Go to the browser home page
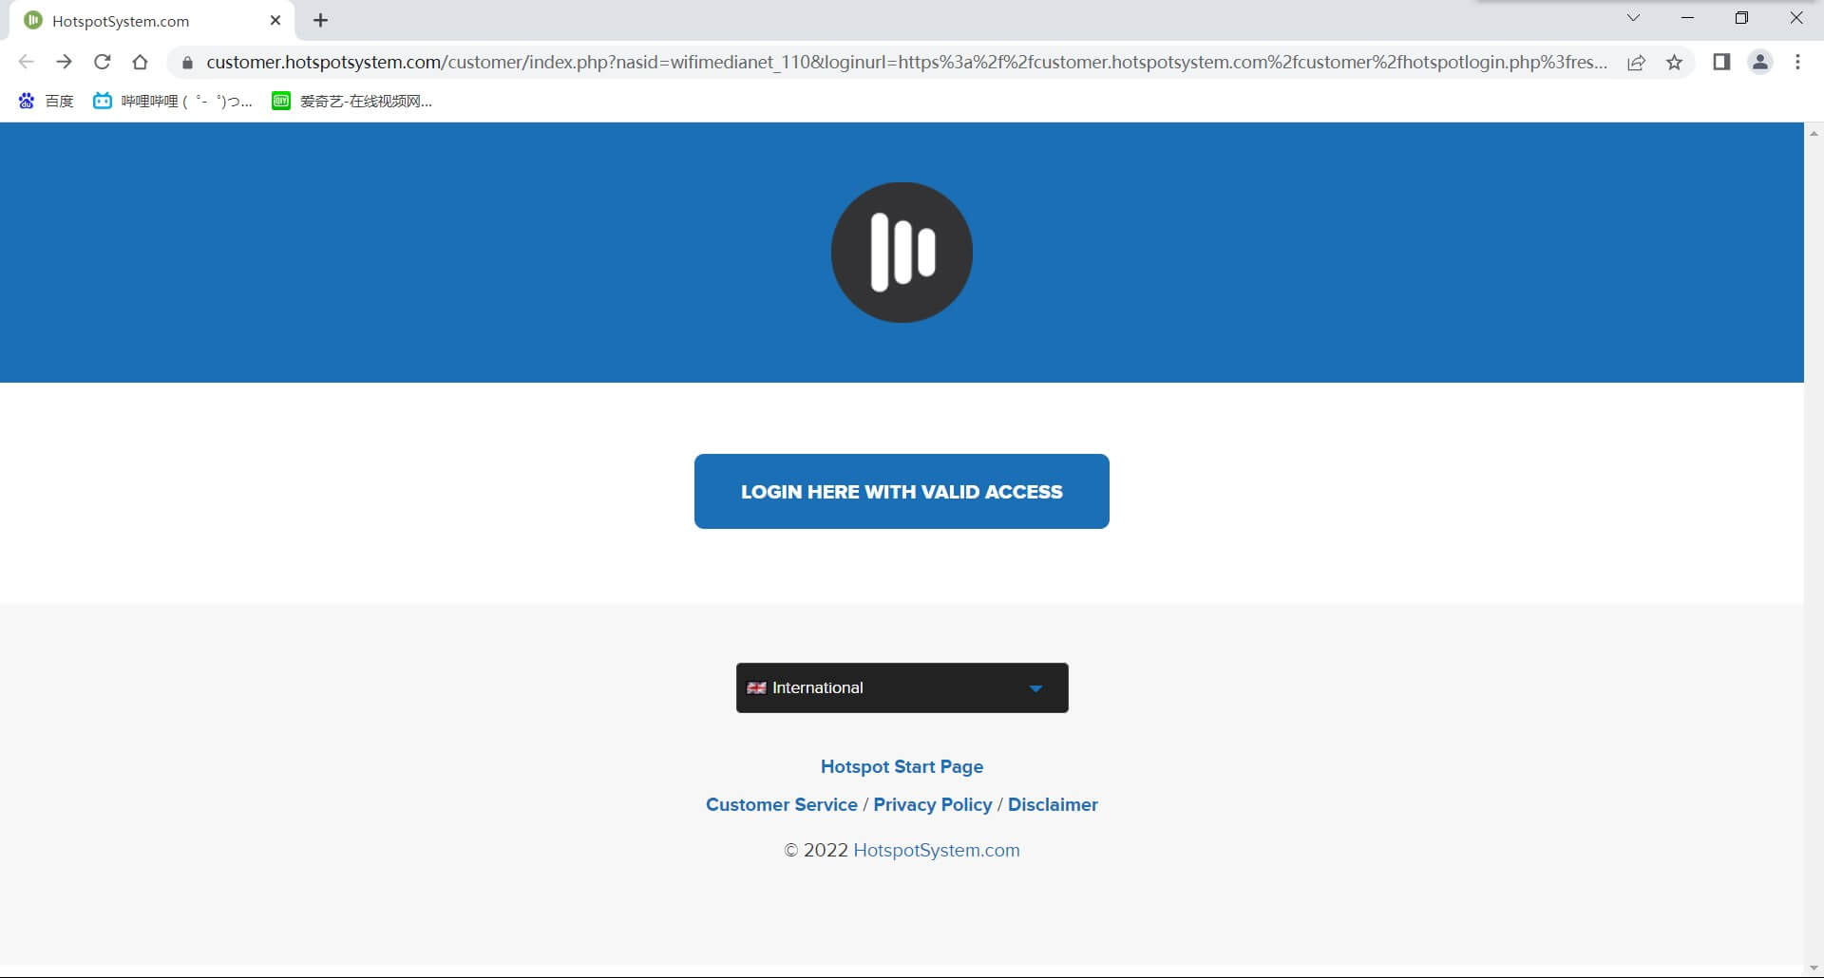This screenshot has height=978, width=1824. [140, 63]
